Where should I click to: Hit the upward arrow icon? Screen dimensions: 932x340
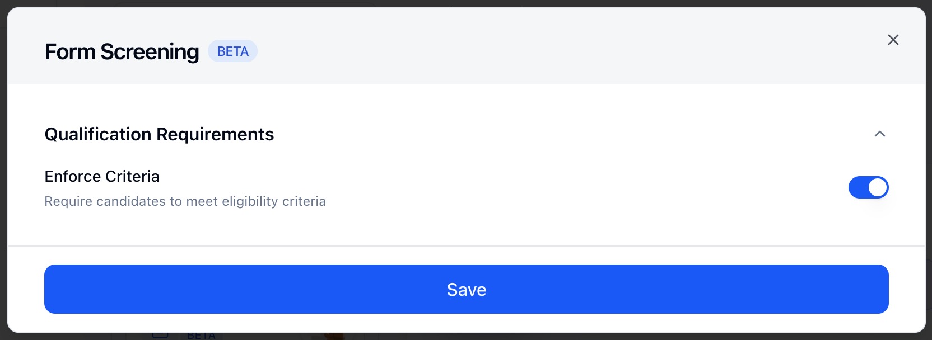coord(879,134)
